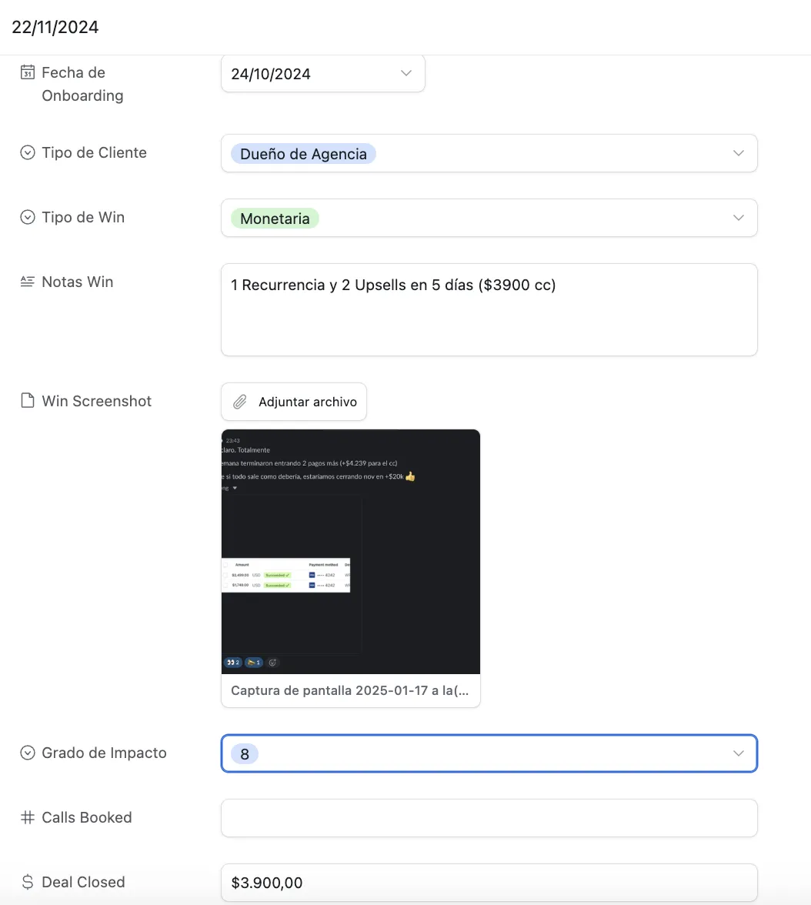The image size is (811, 905).
Task: Select the Dueño de Agencia tag
Action: [304, 154]
